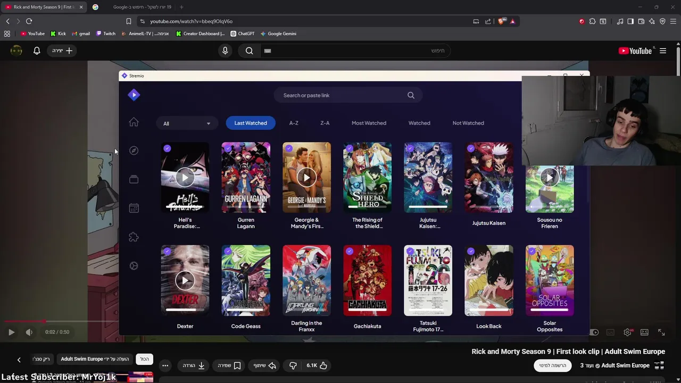The width and height of the screenshot is (681, 383).
Task: Open the Solar Opposites poster
Action: pos(550,280)
